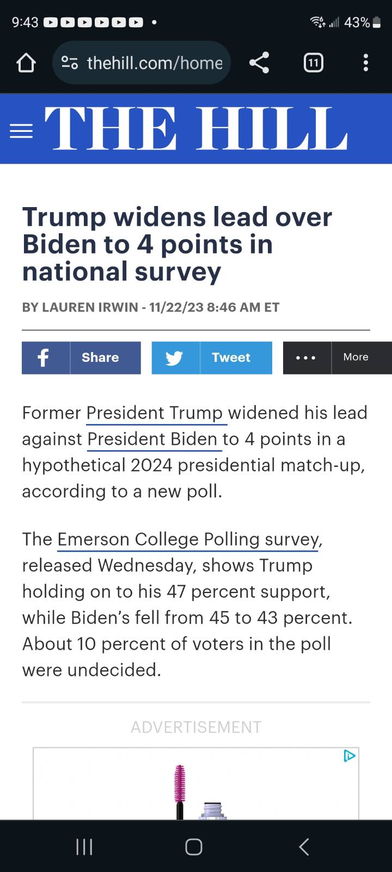Tap the share icon in browser toolbar

pos(259,63)
